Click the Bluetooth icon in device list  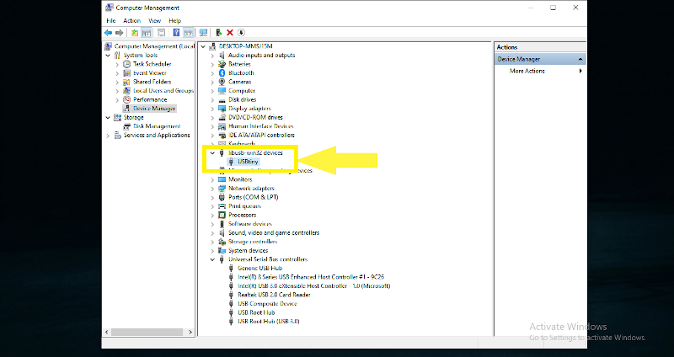222,73
